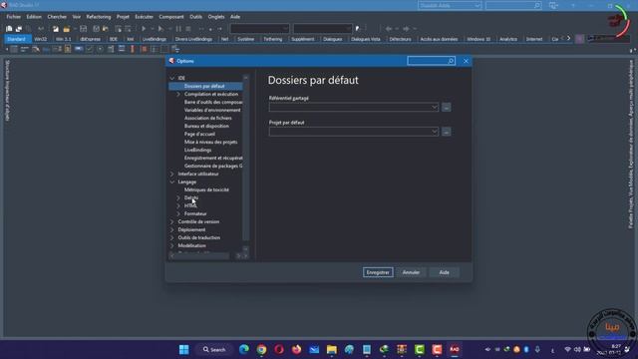638x359 pixels.
Task: Expand the Déploiement tree node
Action: click(x=172, y=229)
